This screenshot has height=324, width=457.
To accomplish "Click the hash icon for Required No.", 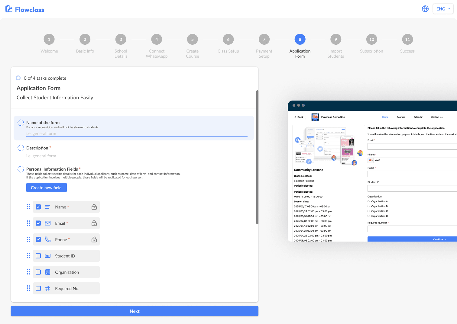I will pos(48,288).
